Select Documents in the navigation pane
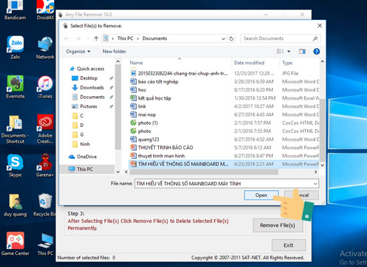367x267 pixels. click(x=92, y=97)
